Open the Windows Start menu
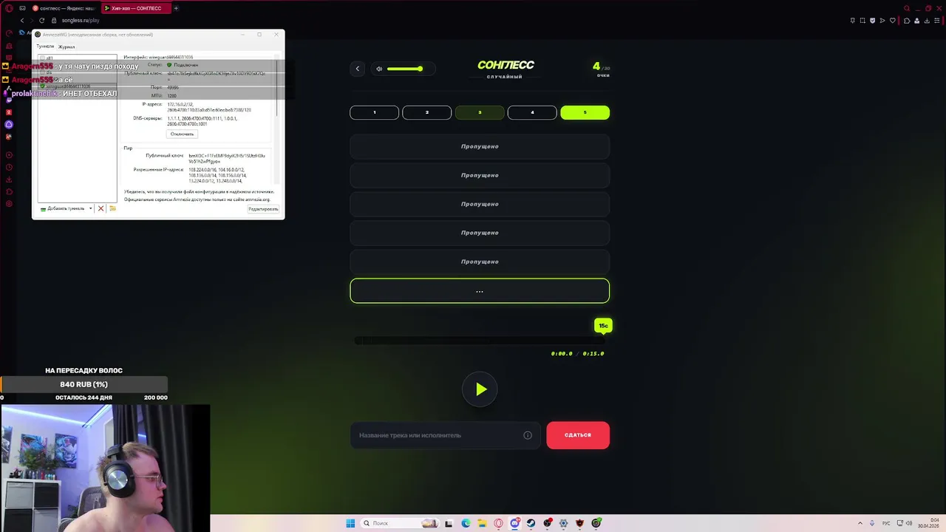 tap(350, 523)
